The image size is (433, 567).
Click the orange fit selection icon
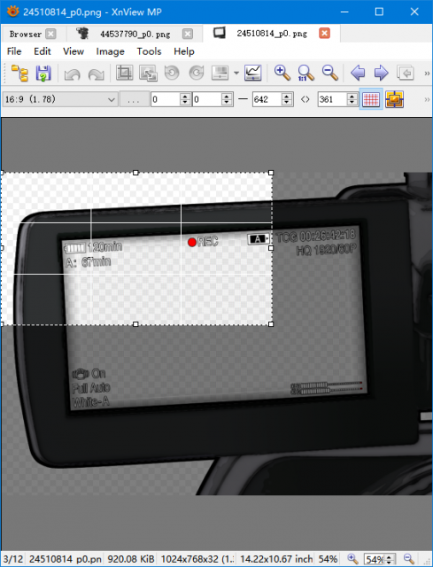(394, 99)
